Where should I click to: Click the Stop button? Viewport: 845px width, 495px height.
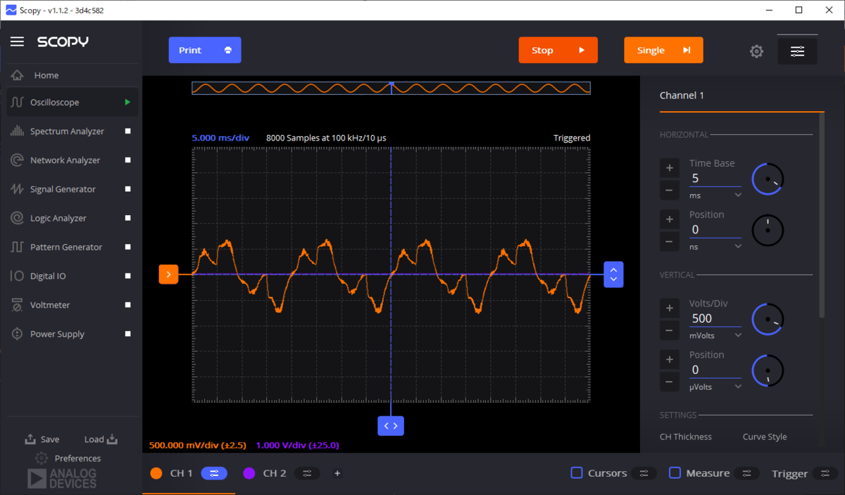(x=558, y=50)
